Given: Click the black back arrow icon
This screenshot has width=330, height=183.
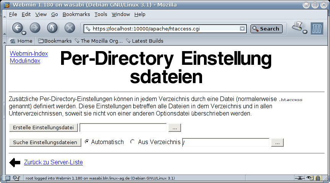Looking at the screenshot, I should [x=15, y=163].
